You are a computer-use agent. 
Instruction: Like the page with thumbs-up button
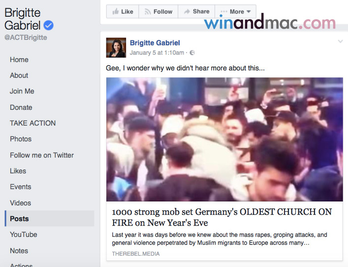coord(123,11)
